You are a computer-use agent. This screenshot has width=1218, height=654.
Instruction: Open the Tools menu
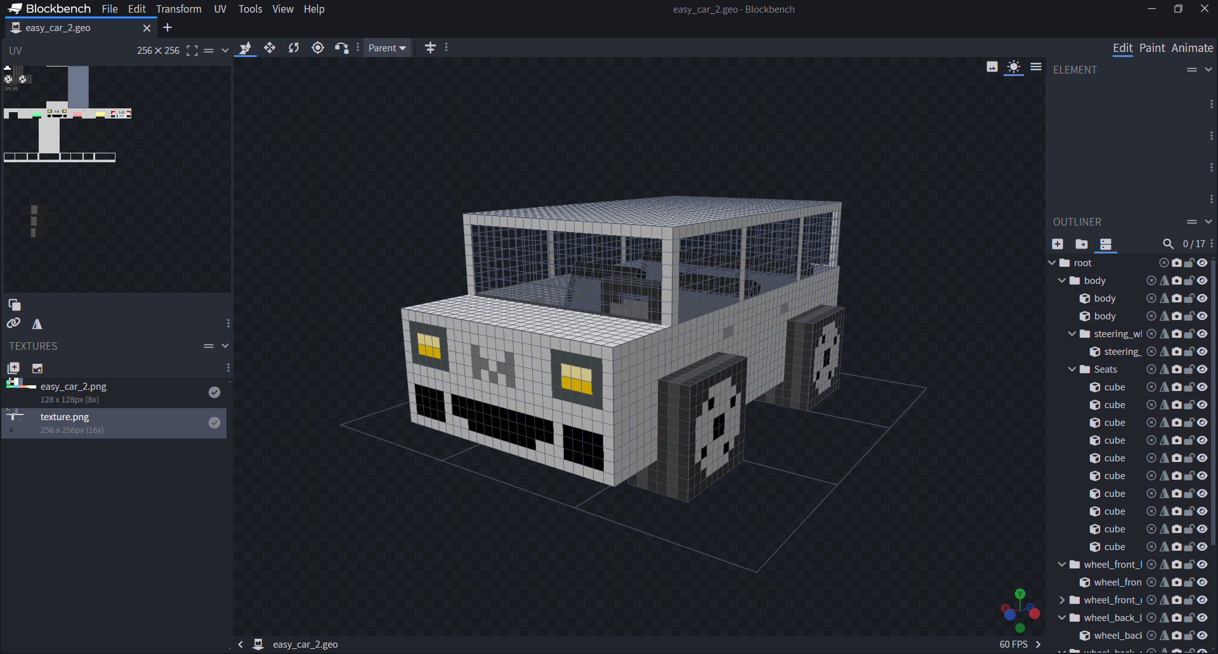pos(250,9)
